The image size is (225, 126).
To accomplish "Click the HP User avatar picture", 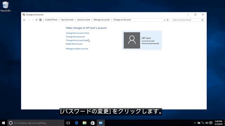I will (132, 40).
